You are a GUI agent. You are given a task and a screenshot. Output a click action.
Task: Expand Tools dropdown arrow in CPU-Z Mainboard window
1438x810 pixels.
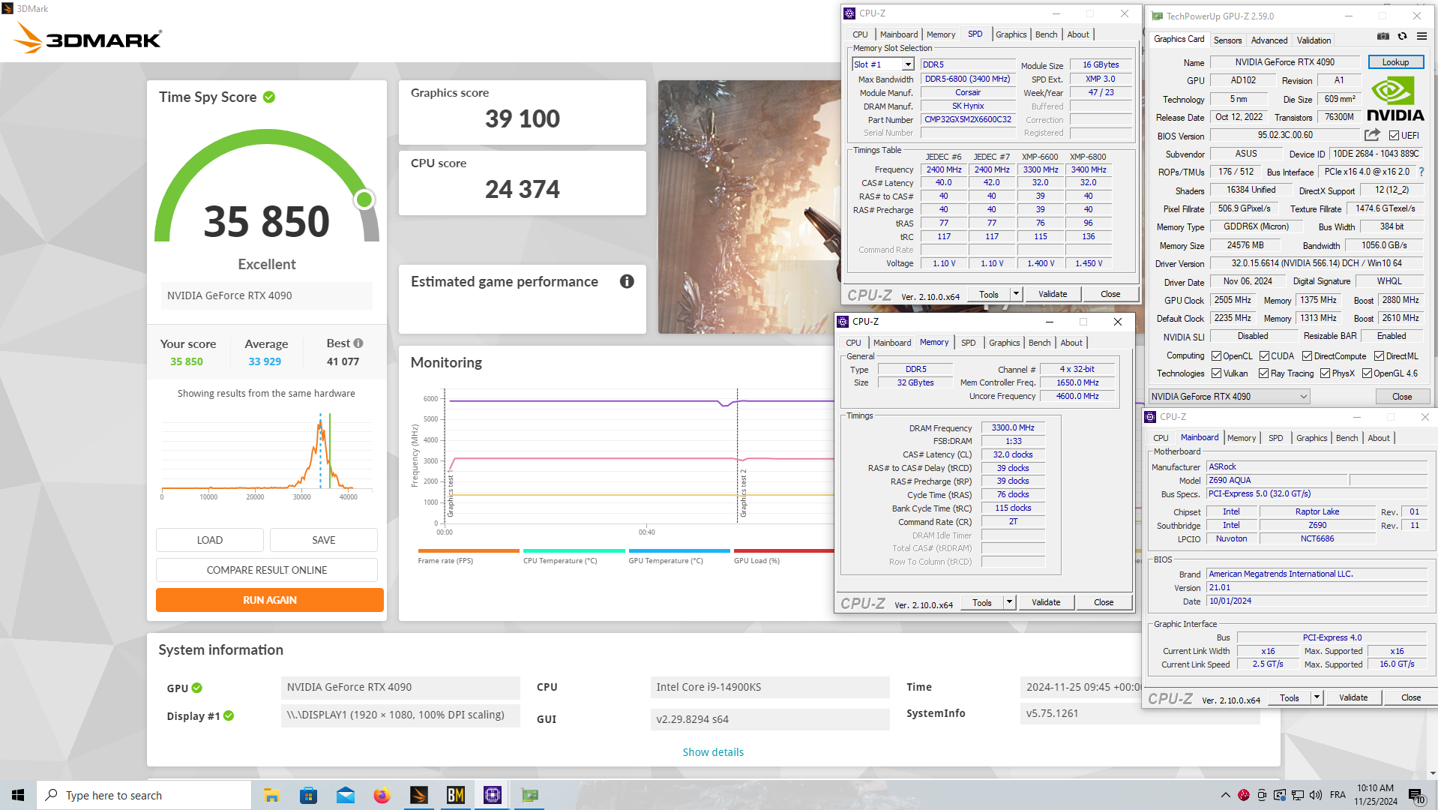[x=1317, y=697]
